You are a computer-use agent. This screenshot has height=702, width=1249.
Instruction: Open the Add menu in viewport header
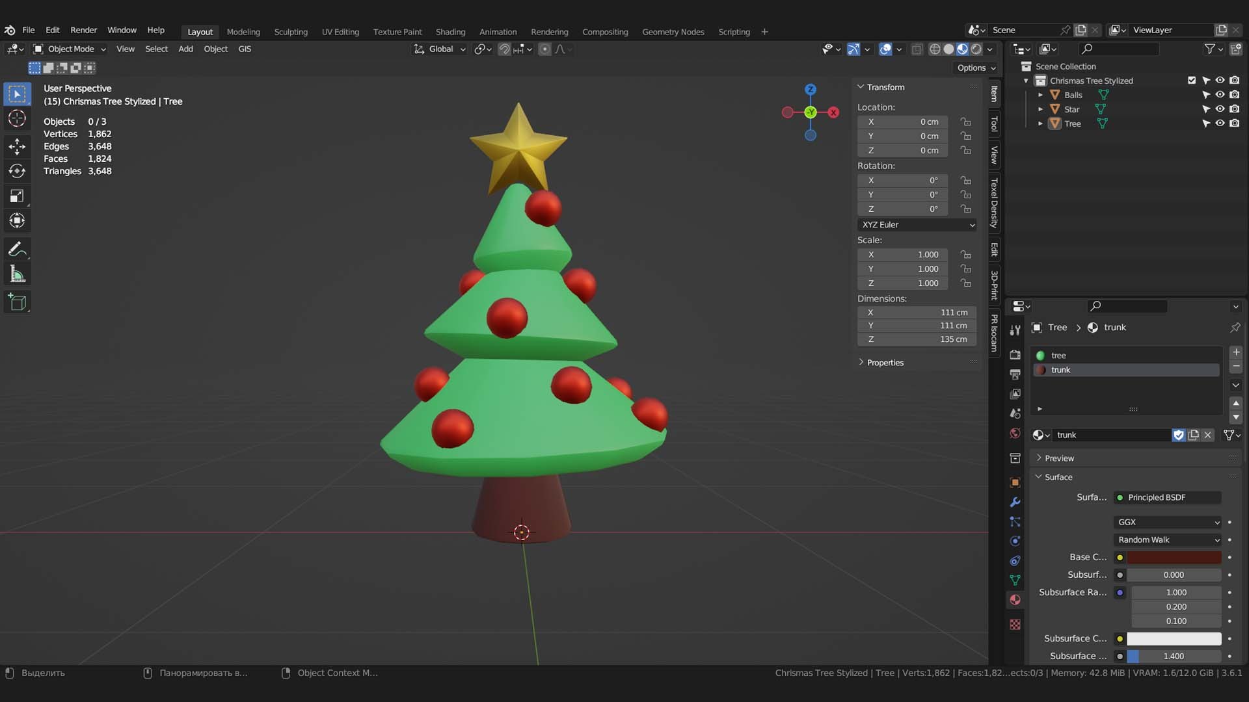click(185, 49)
